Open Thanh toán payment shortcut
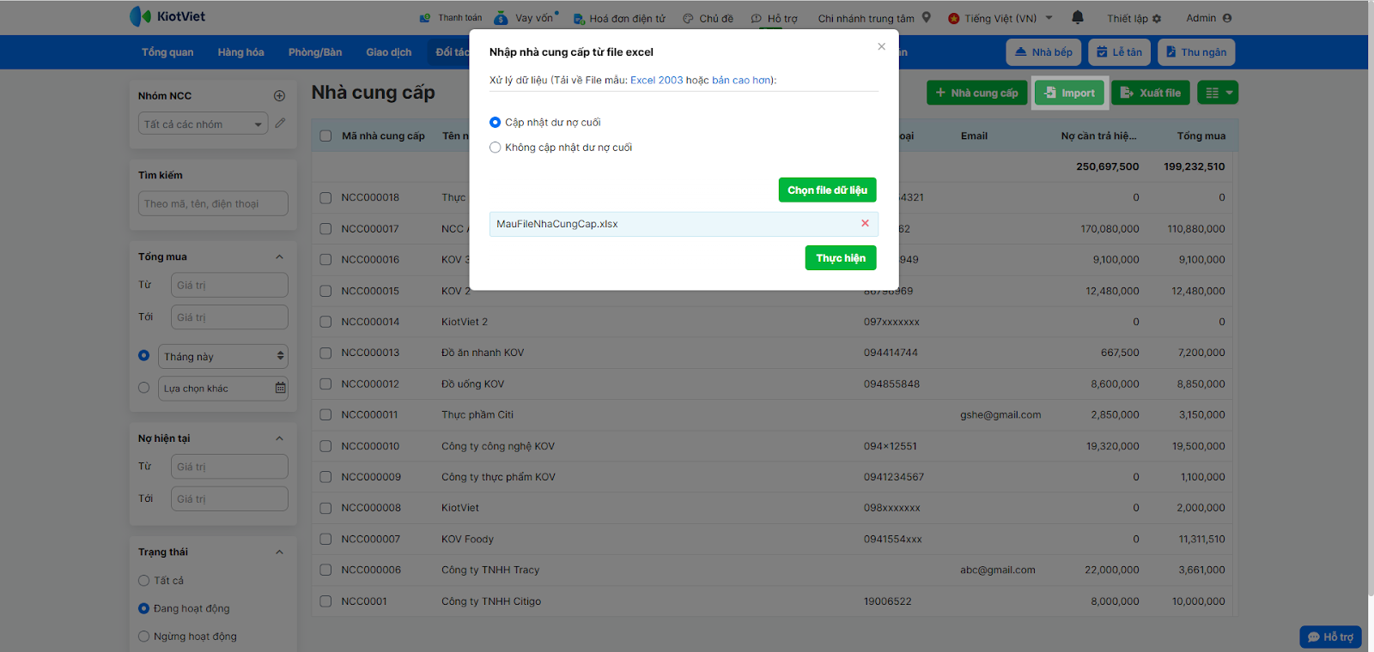 click(x=451, y=18)
